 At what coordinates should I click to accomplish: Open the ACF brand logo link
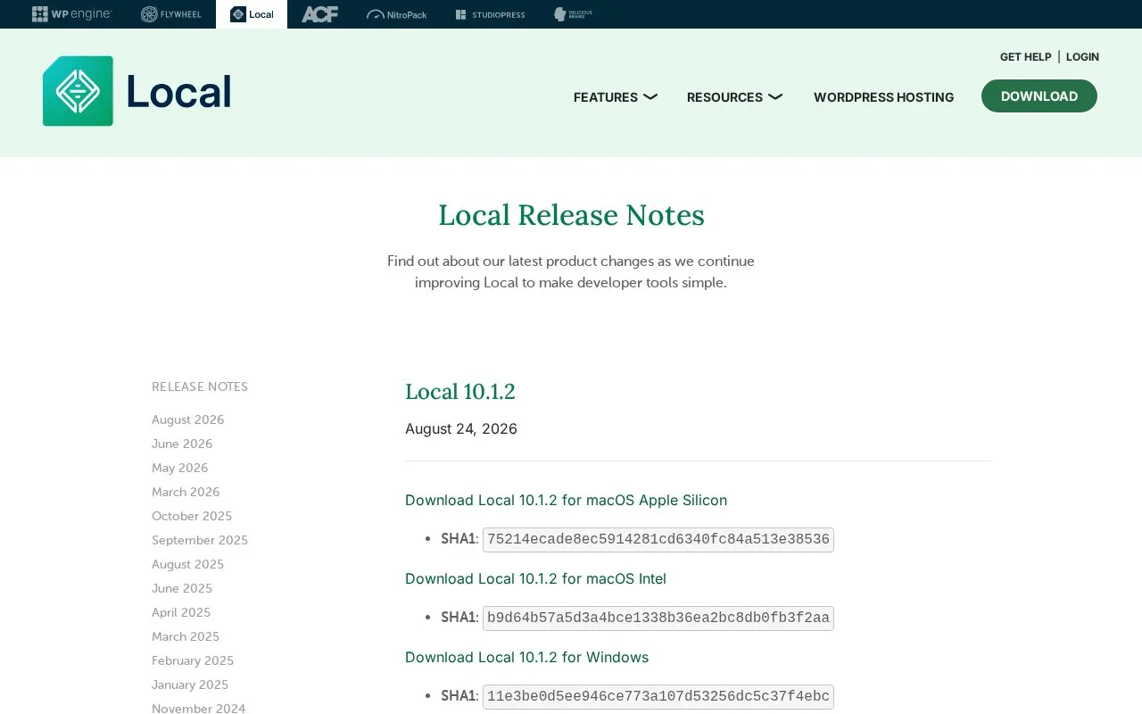319,14
